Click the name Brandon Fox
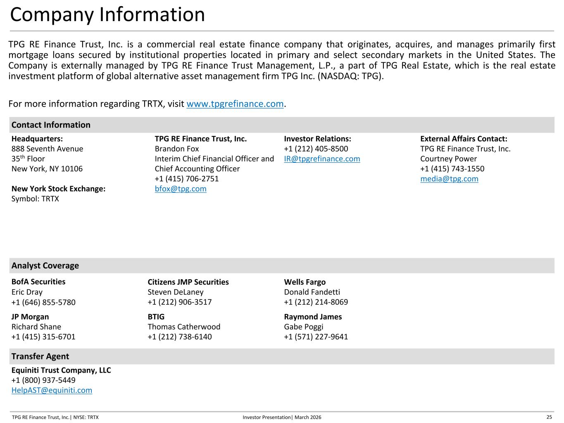Viewport: 564px width, 423px height. tap(177, 149)
